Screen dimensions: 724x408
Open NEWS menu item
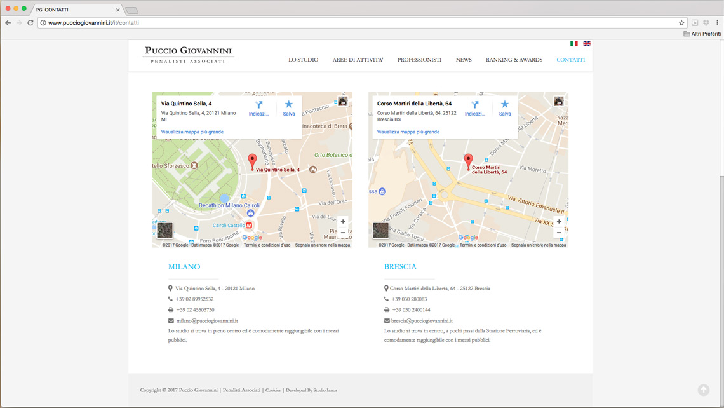464,60
